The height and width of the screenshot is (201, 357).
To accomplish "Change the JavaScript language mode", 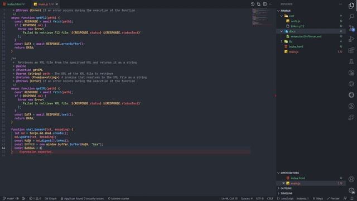I will coord(285,199).
